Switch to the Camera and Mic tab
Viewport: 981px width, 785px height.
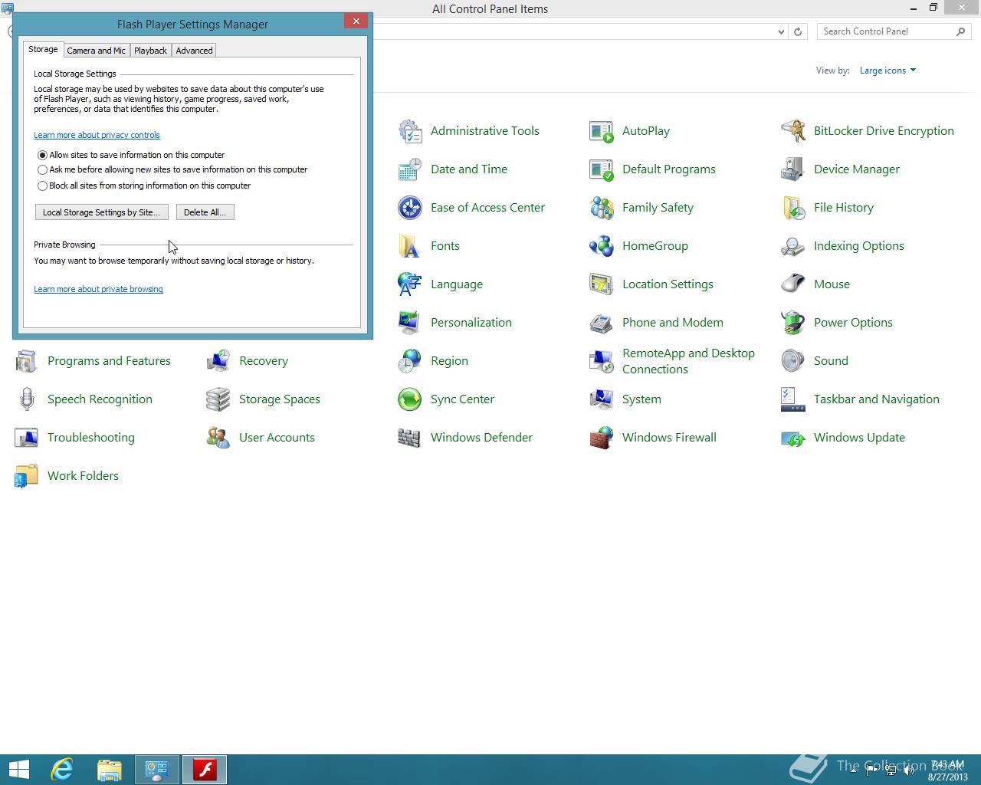pyautogui.click(x=96, y=51)
